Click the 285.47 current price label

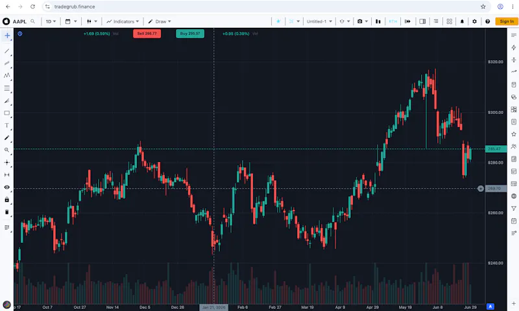pos(496,149)
